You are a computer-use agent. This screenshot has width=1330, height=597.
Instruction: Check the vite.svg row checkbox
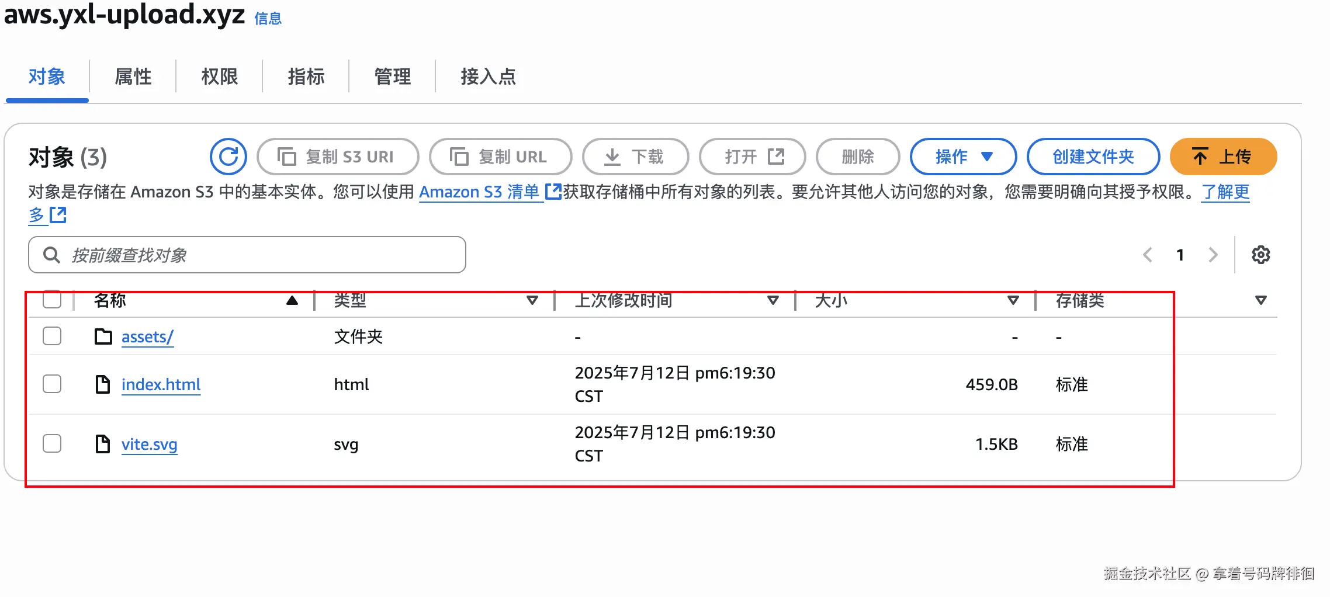pyautogui.click(x=52, y=443)
